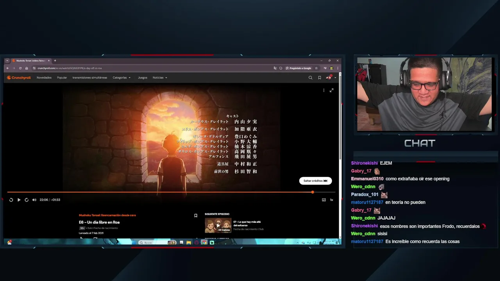
Task: Open the Popular menu item
Action: 62,78
